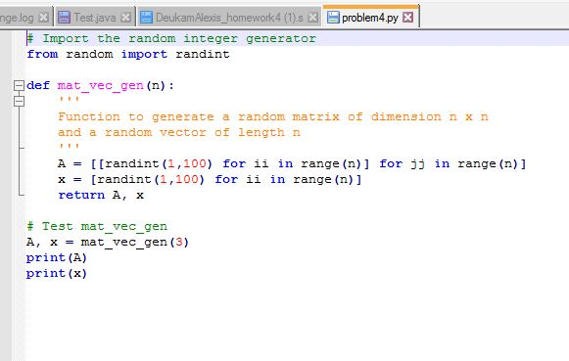Click the comment '# Test mat_vec_gen'
Image resolution: width=569 pixels, height=361 pixels.
coord(97,226)
